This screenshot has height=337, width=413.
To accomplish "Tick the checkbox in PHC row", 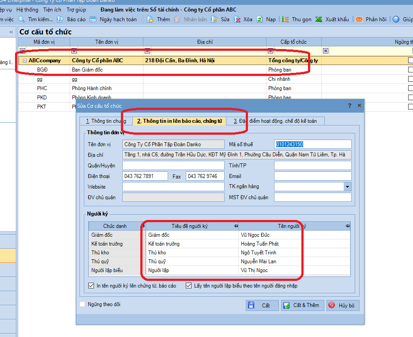I will pos(410,88).
